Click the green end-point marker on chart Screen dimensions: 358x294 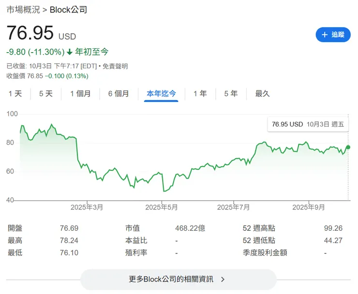point(348,147)
